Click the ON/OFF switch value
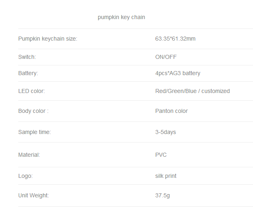The height and width of the screenshot is (214, 253). coord(166,57)
